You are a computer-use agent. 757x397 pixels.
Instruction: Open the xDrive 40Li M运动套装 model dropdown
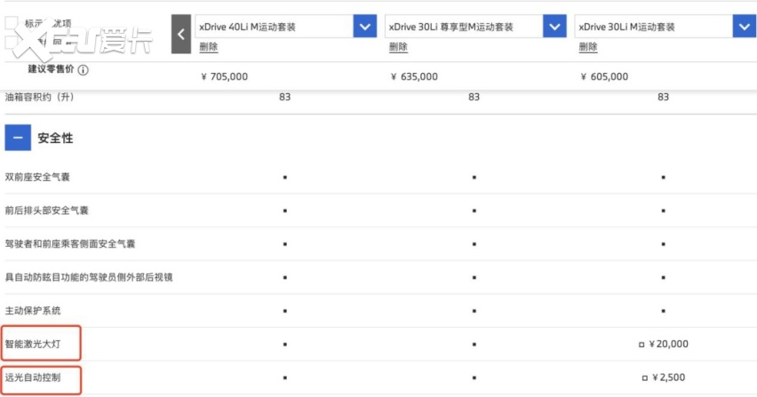[x=365, y=27]
